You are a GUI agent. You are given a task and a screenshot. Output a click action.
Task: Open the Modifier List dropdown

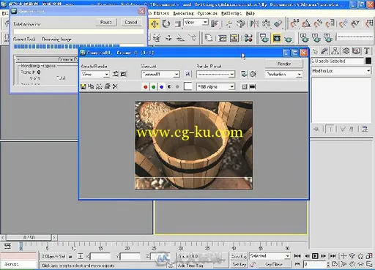(341, 71)
